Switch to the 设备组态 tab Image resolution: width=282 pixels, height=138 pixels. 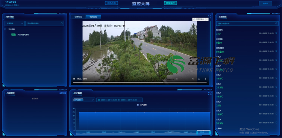click(x=78, y=17)
